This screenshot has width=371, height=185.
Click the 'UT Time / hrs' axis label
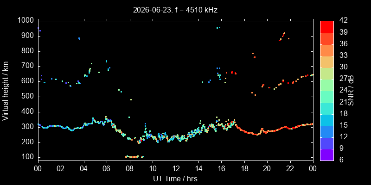(x=175, y=179)
